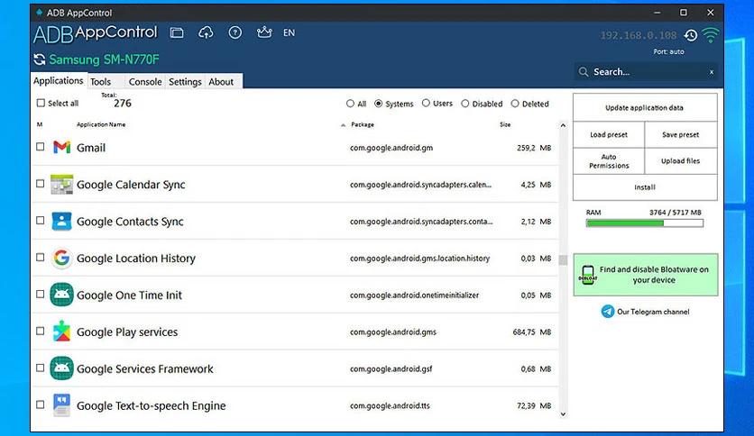Click the crown icon in header
754x436 pixels.
(x=264, y=32)
